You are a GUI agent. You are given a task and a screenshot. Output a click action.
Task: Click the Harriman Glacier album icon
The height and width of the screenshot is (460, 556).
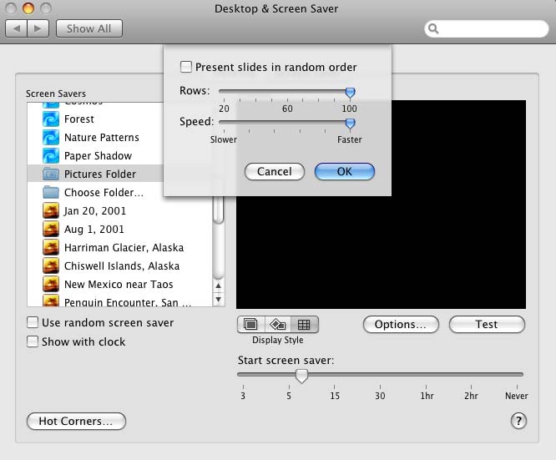tap(51, 248)
